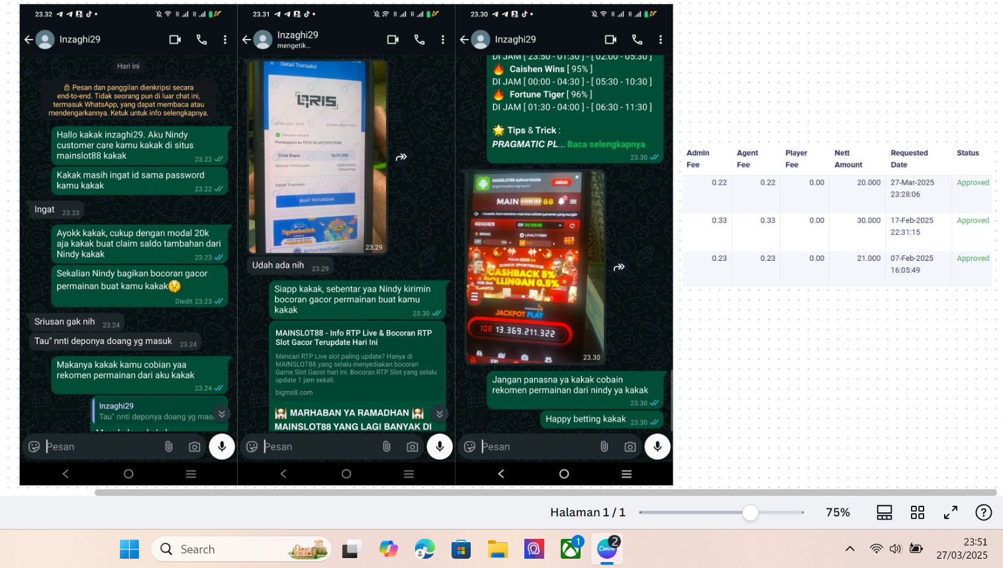The width and height of the screenshot is (1003, 568).
Task: Tap the phone call icon in the 23.31 screenshot
Action: coord(420,40)
